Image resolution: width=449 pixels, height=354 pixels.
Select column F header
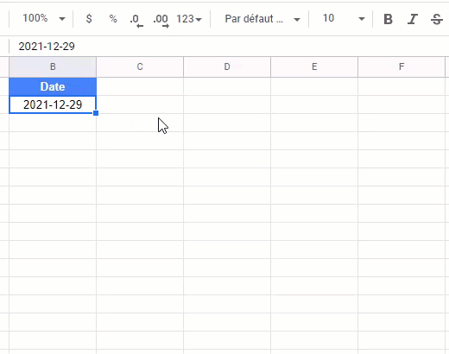tap(402, 66)
